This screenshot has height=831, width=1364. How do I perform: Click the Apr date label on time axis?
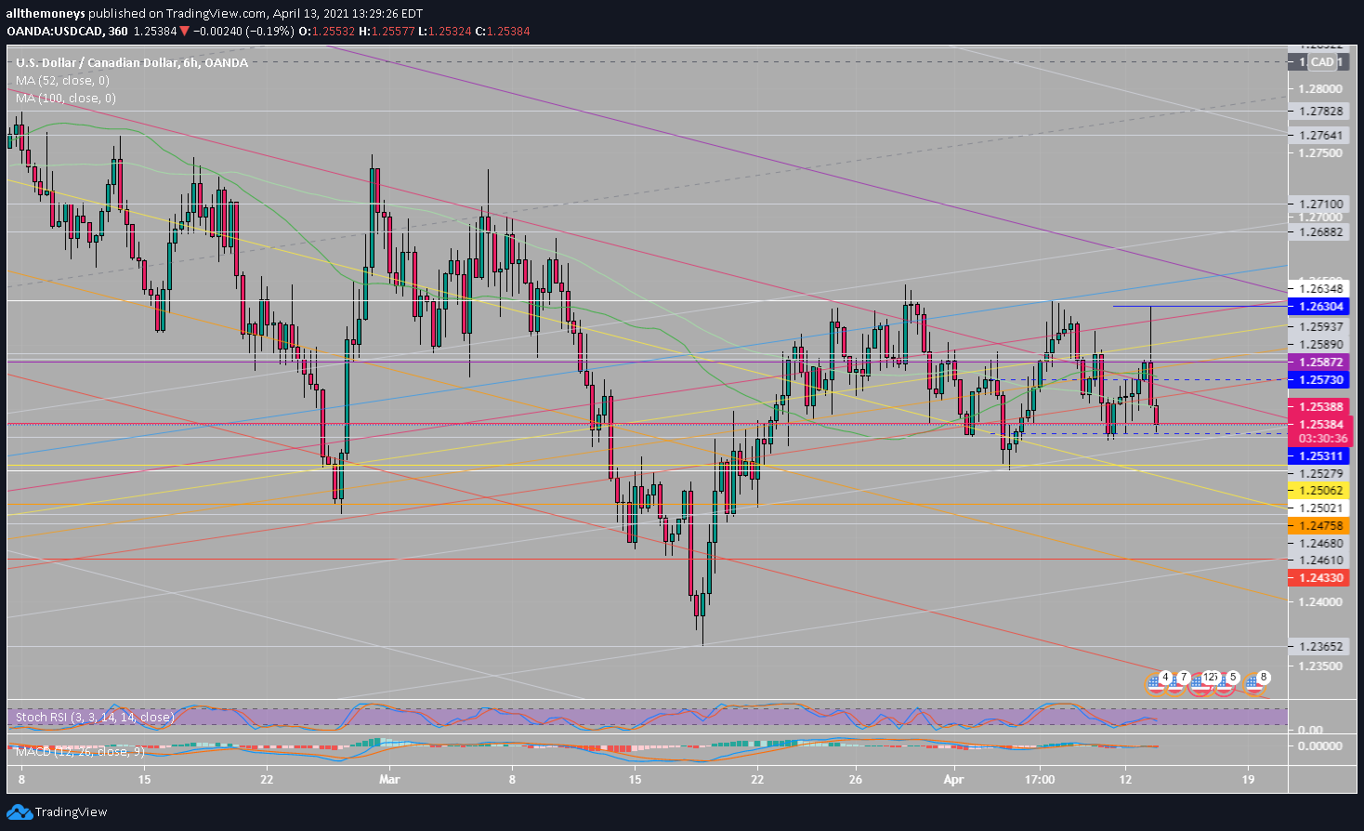(x=954, y=779)
